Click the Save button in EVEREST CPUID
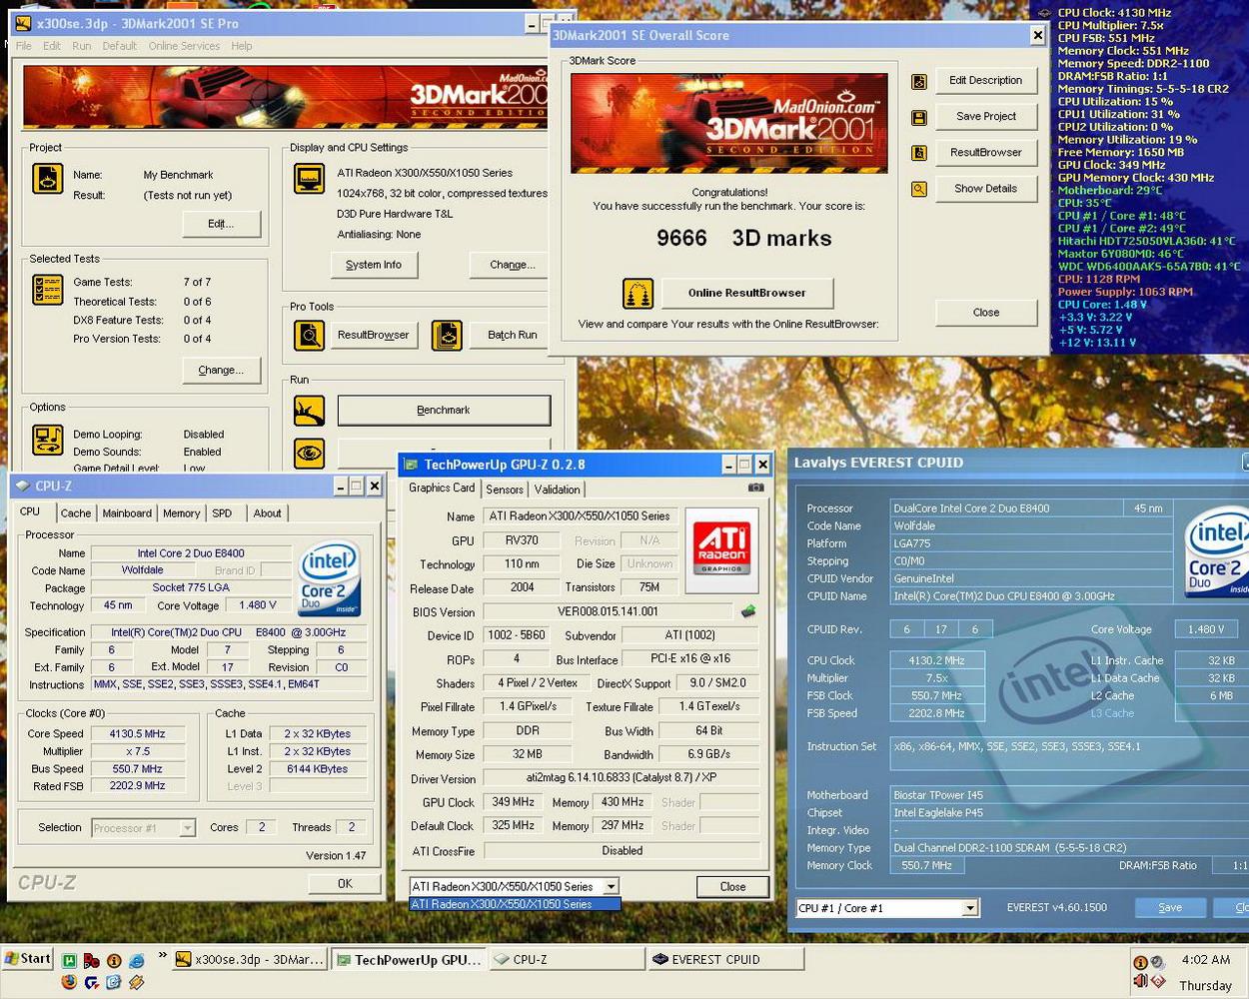The image size is (1249, 999). (x=1170, y=908)
